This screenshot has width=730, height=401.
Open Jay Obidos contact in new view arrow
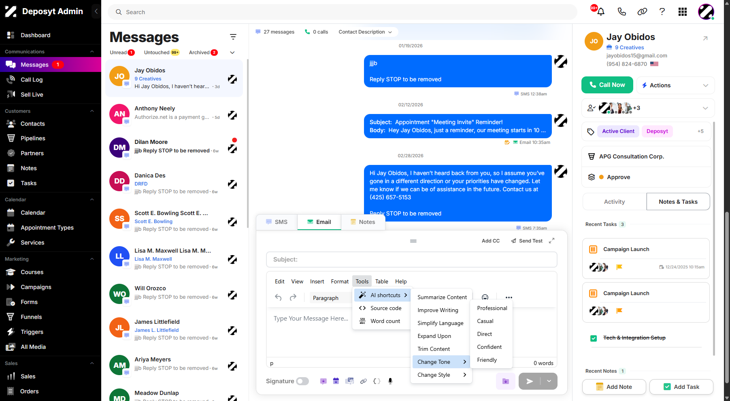[x=705, y=38]
